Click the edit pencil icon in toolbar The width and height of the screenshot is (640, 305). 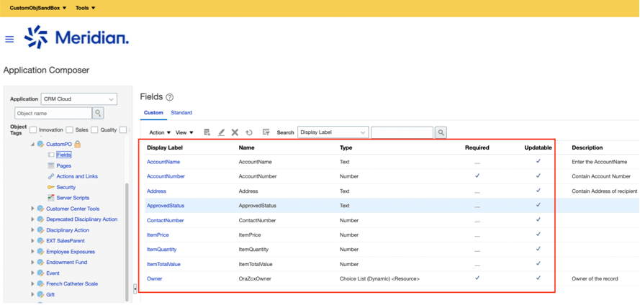click(221, 132)
